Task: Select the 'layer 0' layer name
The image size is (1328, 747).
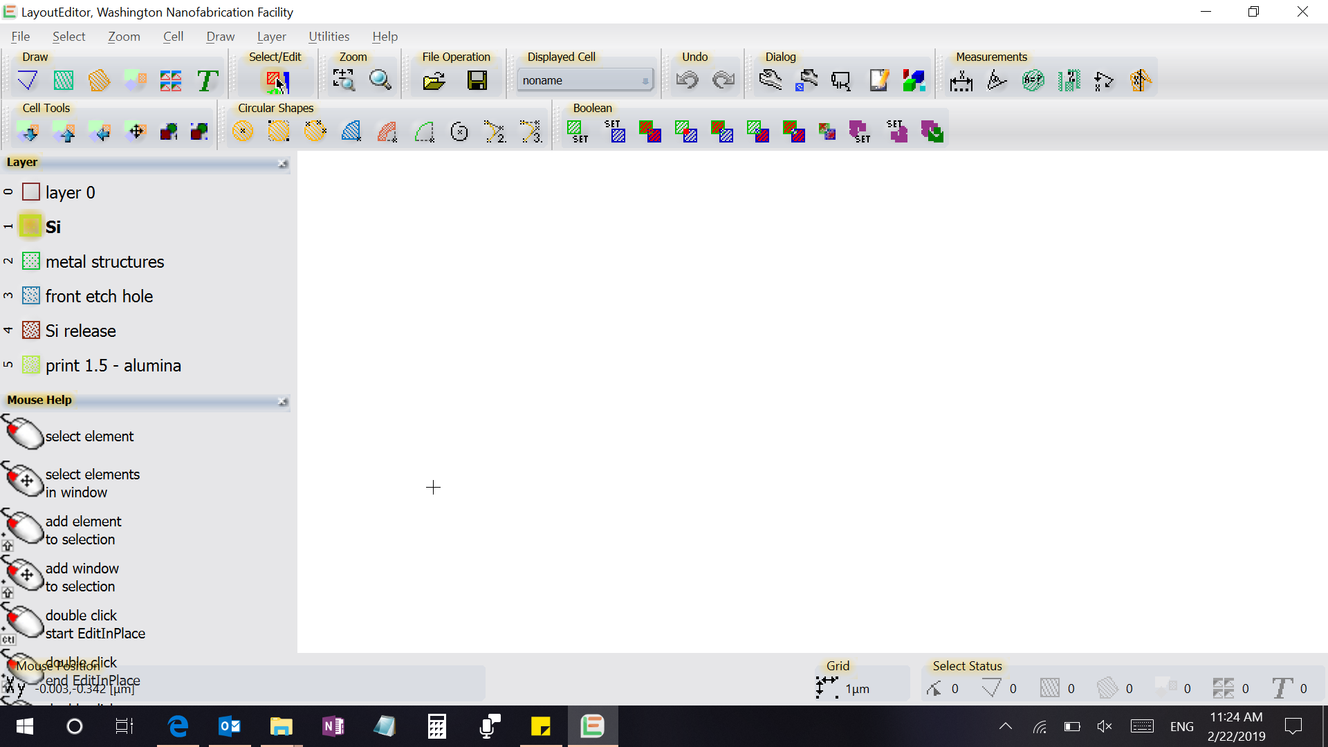Action: (x=71, y=193)
